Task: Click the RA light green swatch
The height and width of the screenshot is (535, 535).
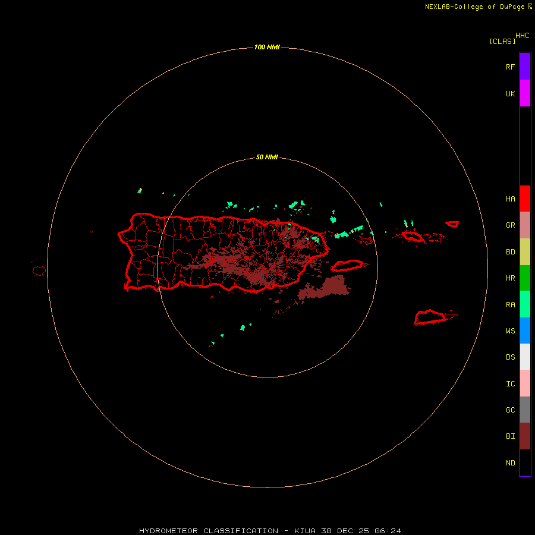Action: (525, 304)
